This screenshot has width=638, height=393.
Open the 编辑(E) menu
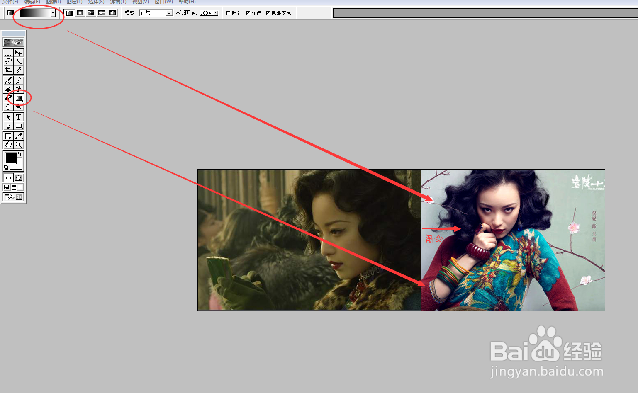[32, 2]
